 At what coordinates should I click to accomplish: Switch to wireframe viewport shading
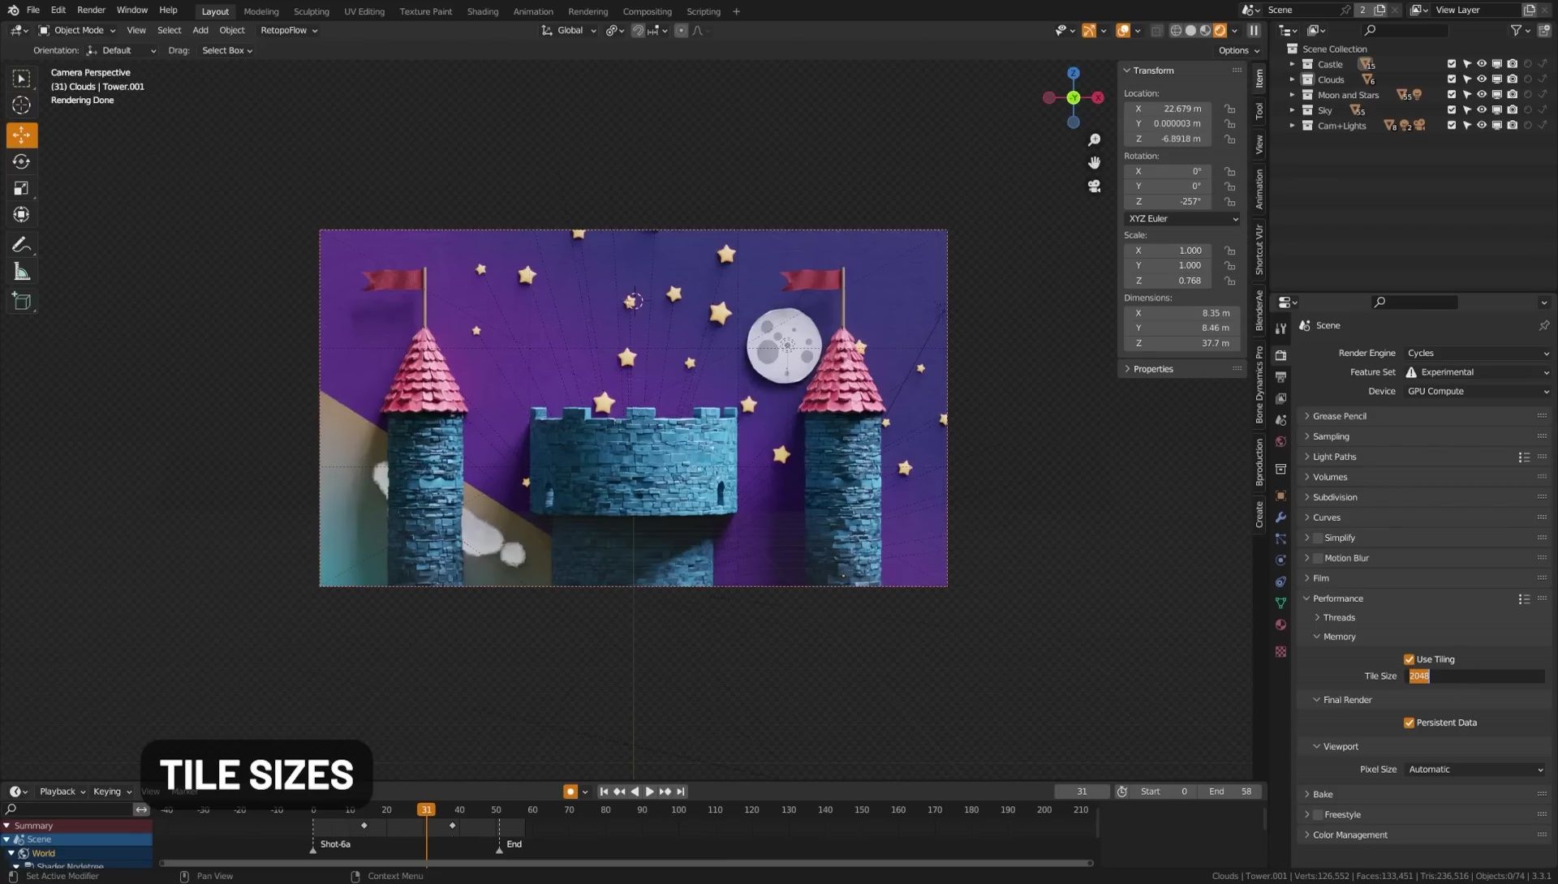[x=1176, y=31]
